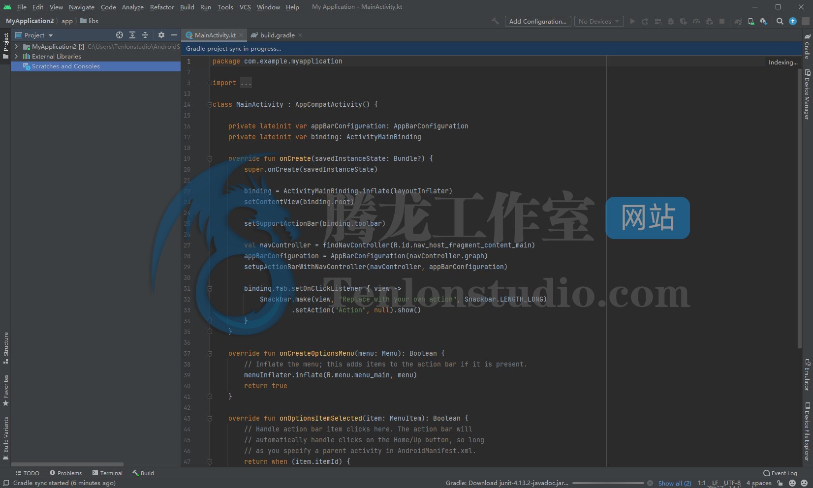Screen dimensions: 813x488
Task: Open the Project view dropdown
Action: [x=34, y=35]
